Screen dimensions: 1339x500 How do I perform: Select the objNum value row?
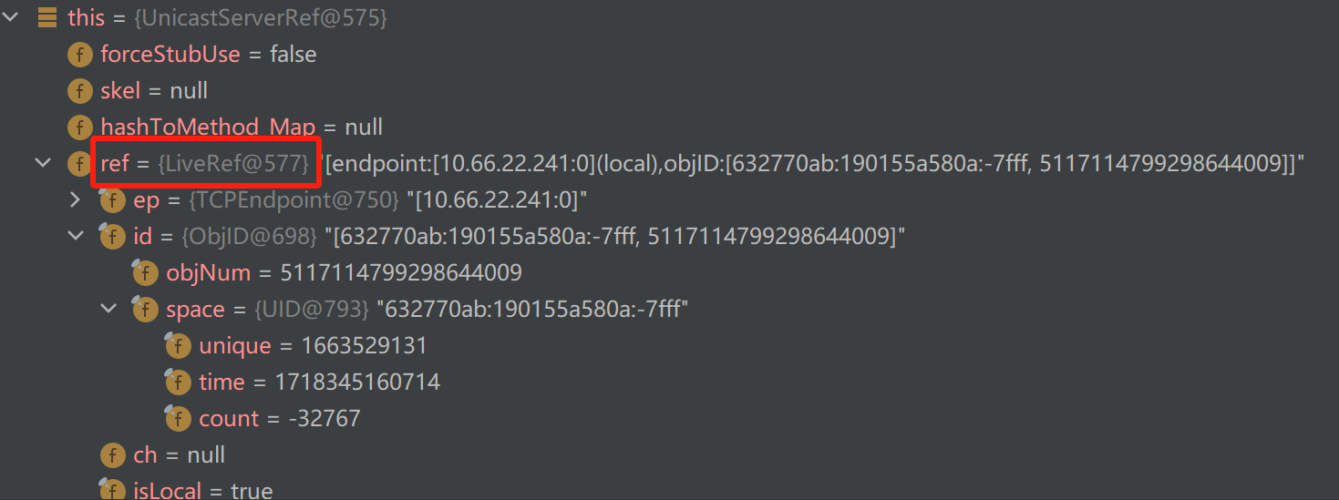pos(343,273)
